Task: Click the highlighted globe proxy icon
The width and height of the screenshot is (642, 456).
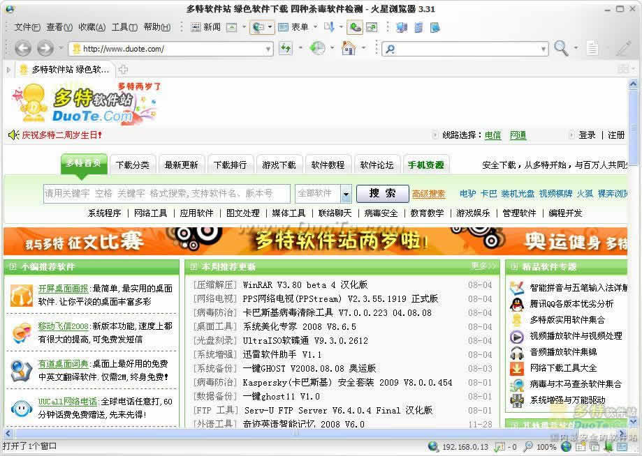Action: 258,27
